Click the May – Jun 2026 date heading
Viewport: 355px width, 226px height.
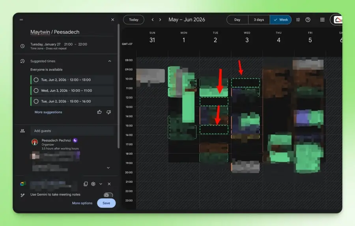(187, 20)
